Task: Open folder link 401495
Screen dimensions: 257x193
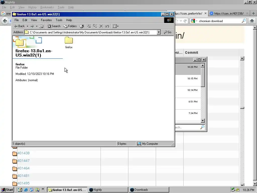Action: pyautogui.click(x=23, y=183)
